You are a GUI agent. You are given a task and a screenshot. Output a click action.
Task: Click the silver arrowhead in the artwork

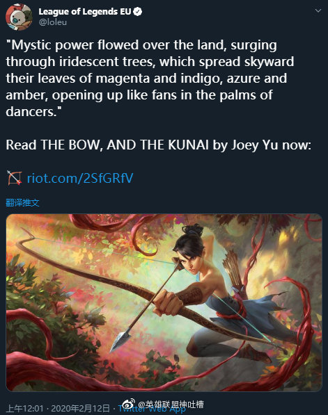coord(120,340)
